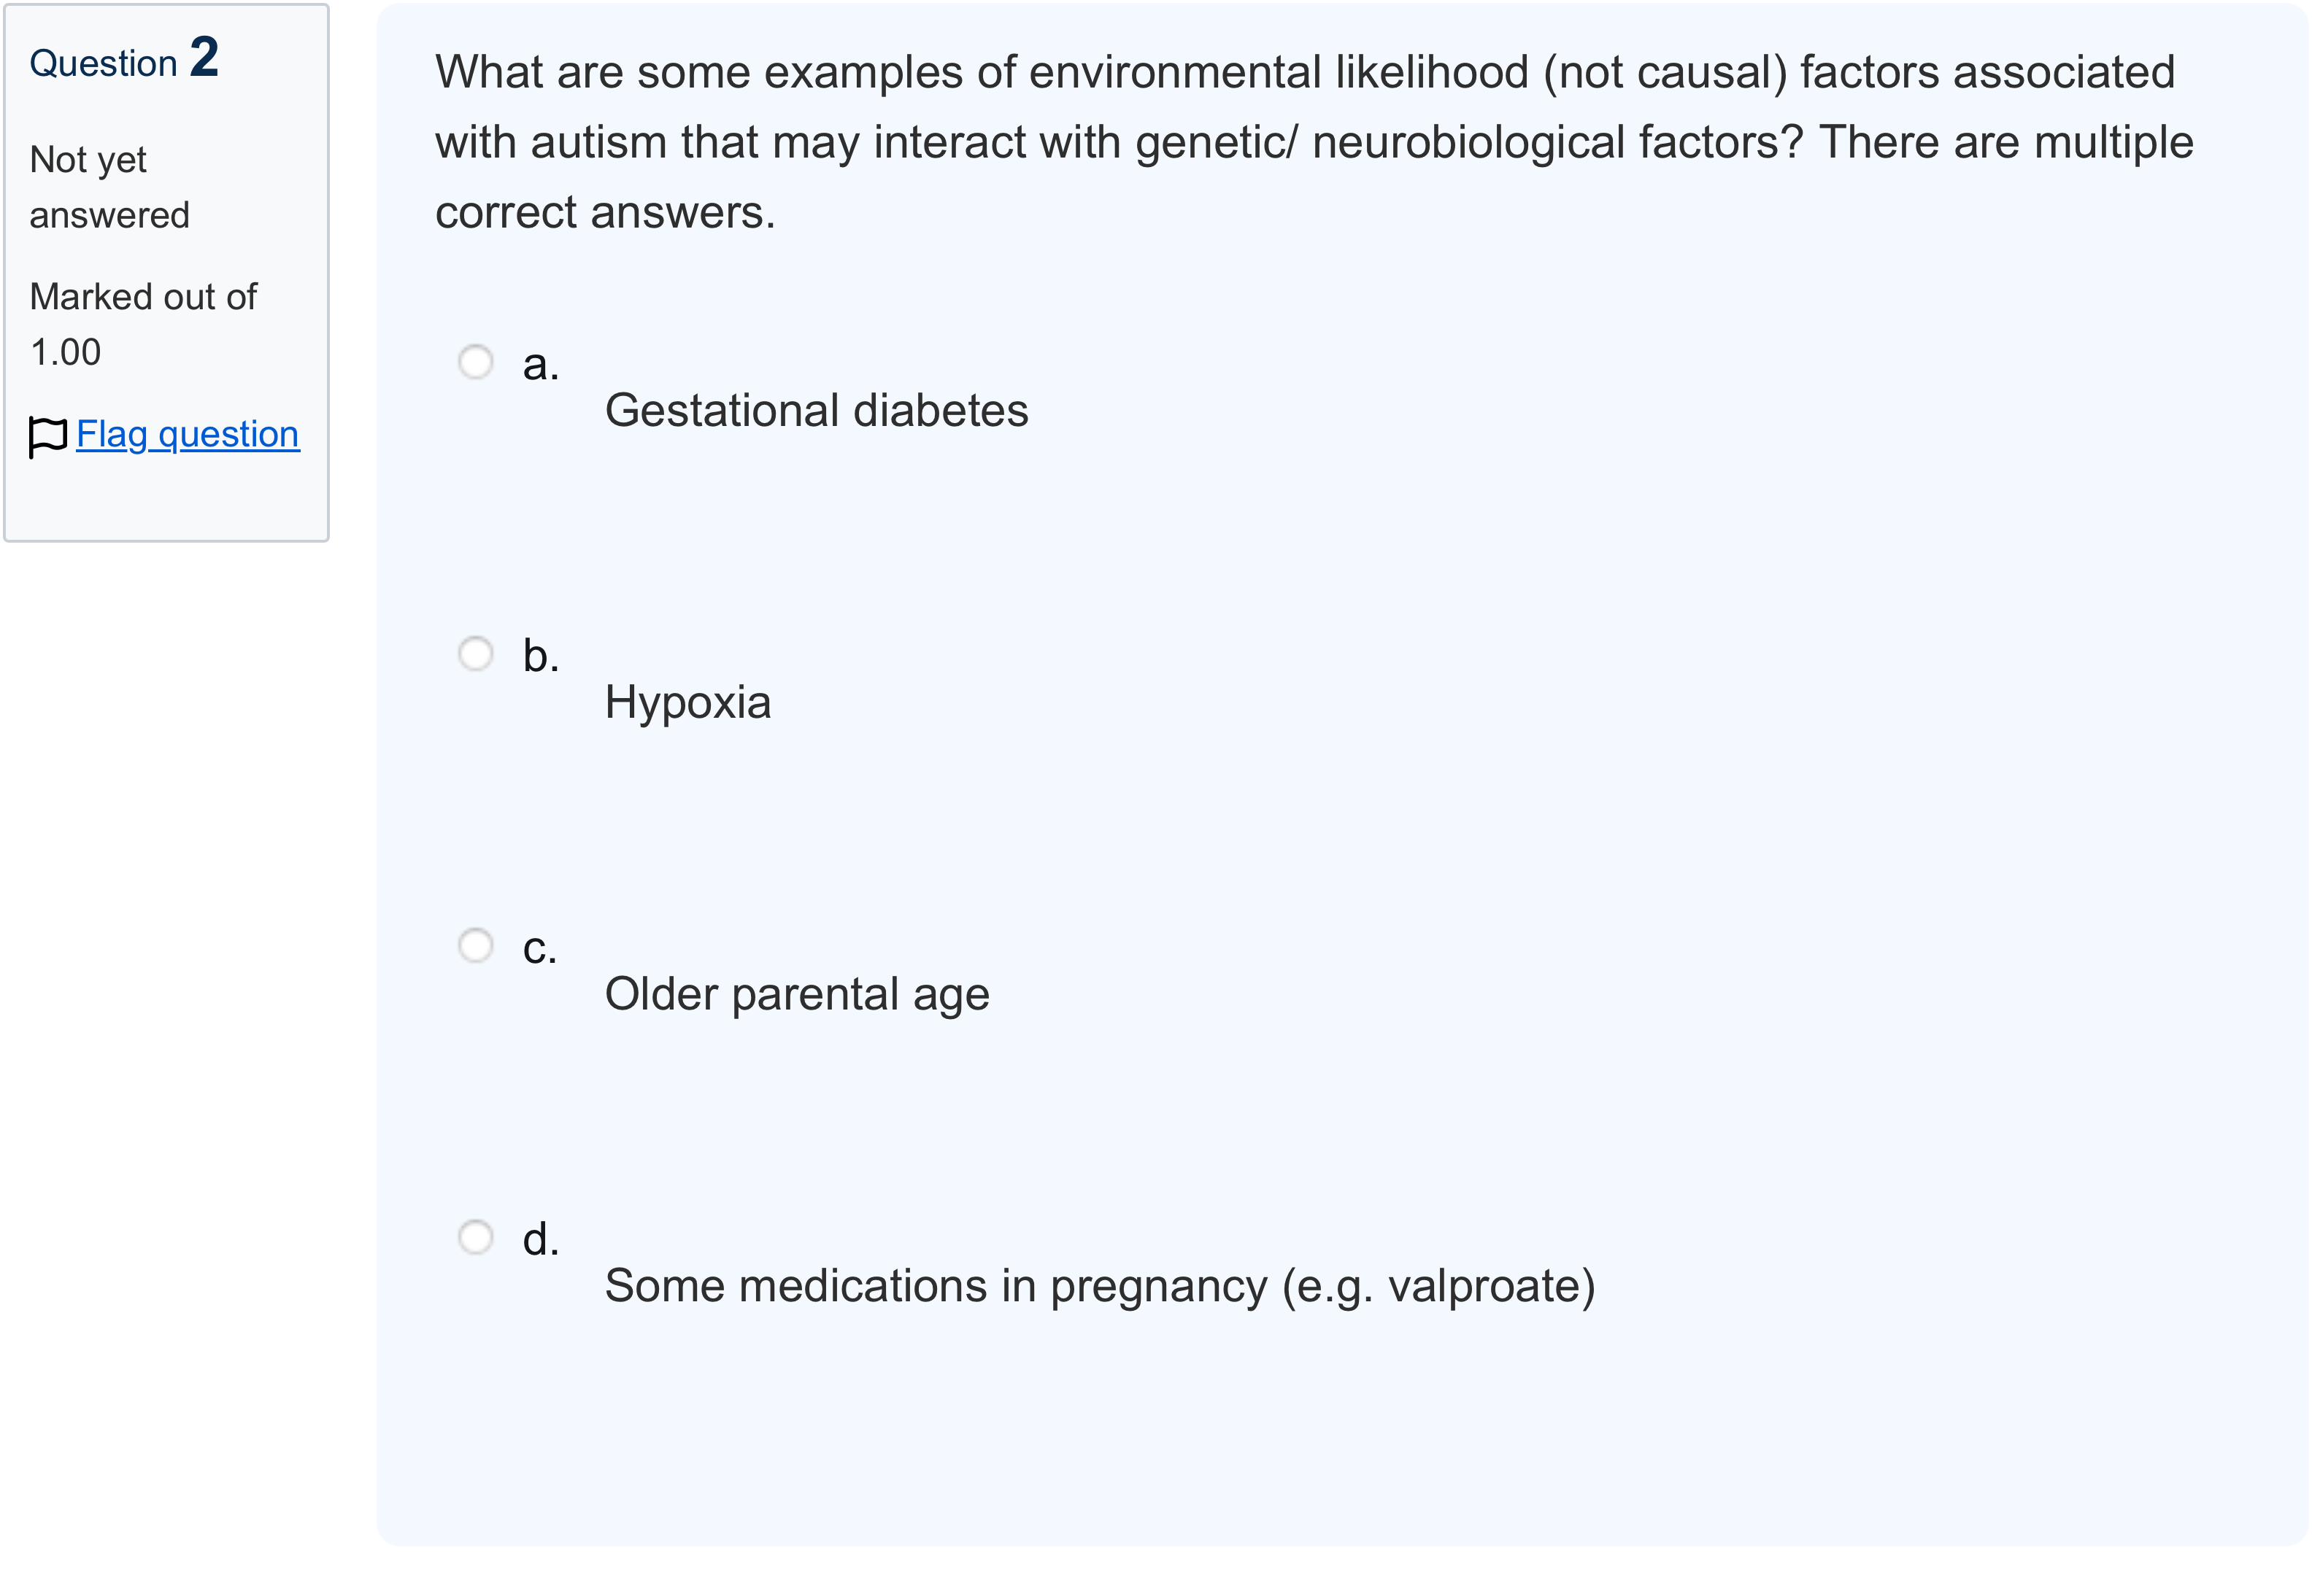Image resolution: width=2312 pixels, height=1596 pixels.
Task: Click the Hypoxia answer text
Action: 687,702
